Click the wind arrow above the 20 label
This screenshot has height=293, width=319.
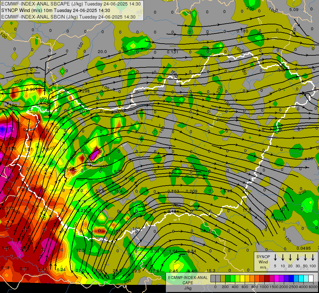point(290,258)
